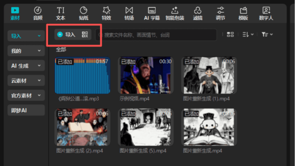The image size is (295, 166).
Task: Switch to grid view layout icon
Action: [x=230, y=35]
